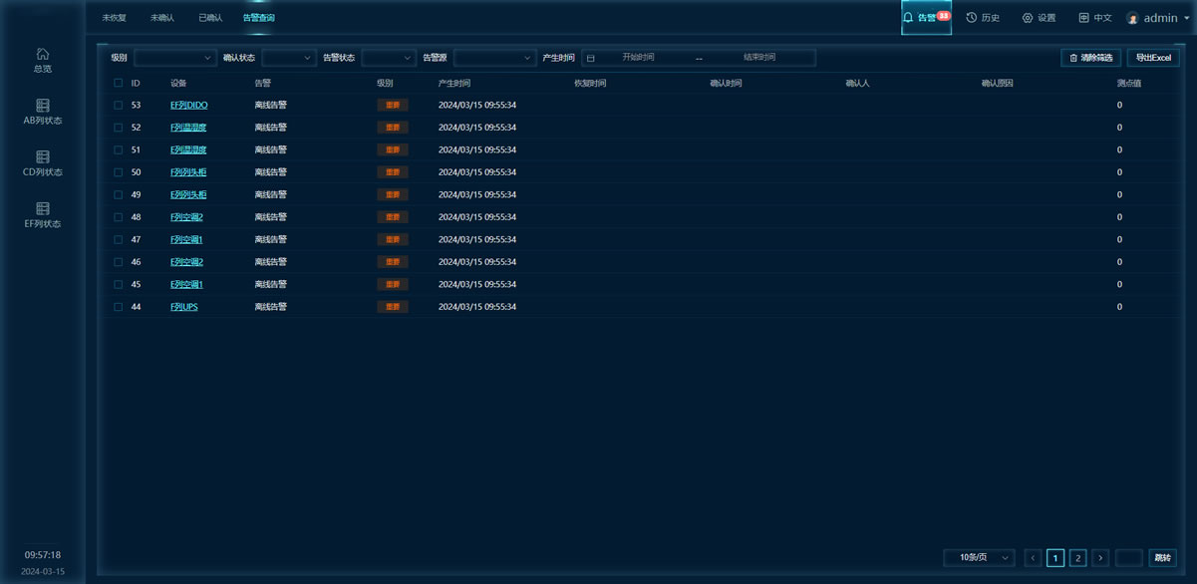Select the EF列状态 sidebar icon
Viewport: 1197px width, 584px height.
pyautogui.click(x=43, y=209)
